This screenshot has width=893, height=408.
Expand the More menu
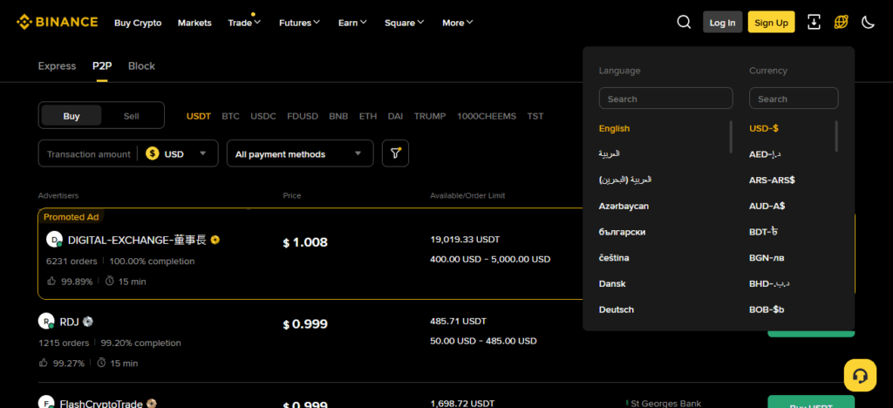[458, 23]
